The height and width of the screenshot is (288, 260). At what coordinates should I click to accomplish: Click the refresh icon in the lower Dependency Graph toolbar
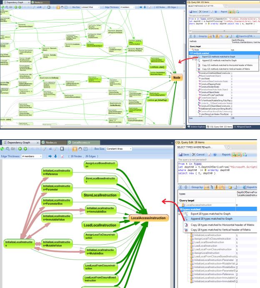click(x=2, y=149)
